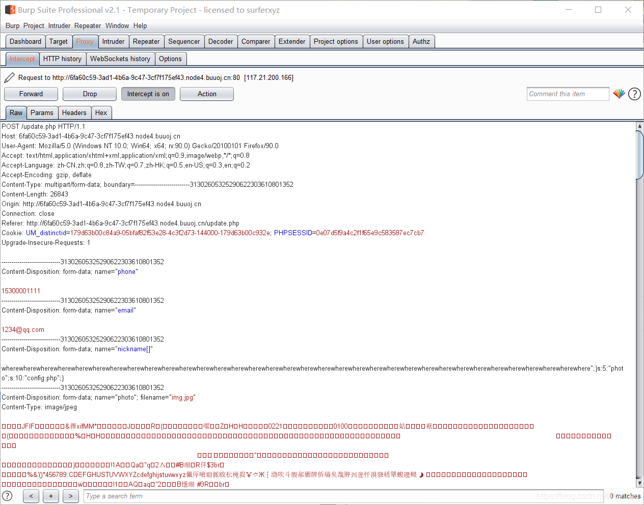Click the '+' search options button

[x=51, y=496]
